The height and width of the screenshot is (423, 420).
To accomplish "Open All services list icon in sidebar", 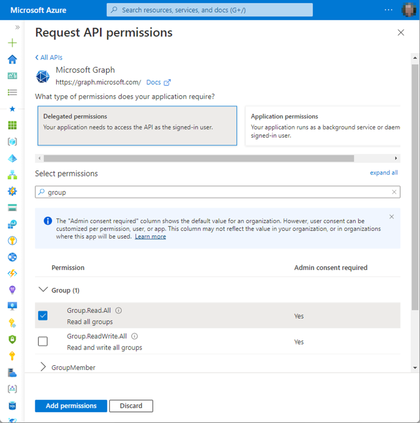I will click(x=12, y=92).
